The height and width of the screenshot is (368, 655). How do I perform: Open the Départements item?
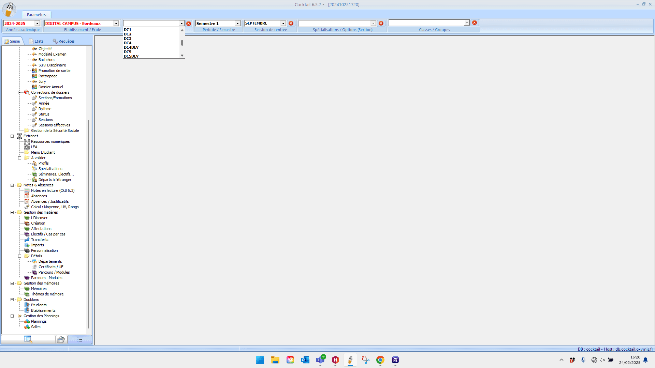click(50, 261)
